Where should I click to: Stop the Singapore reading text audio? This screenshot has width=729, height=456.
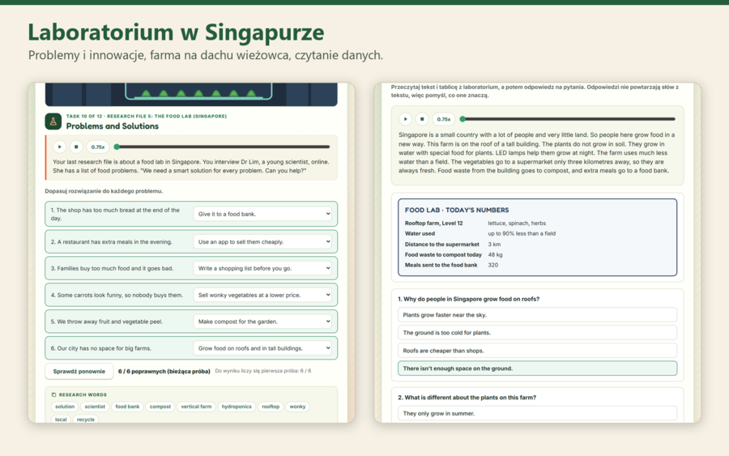(x=422, y=119)
